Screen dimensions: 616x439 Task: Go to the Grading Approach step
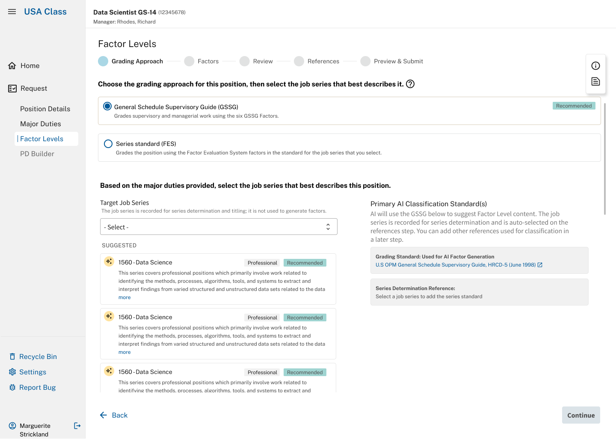[x=130, y=61]
